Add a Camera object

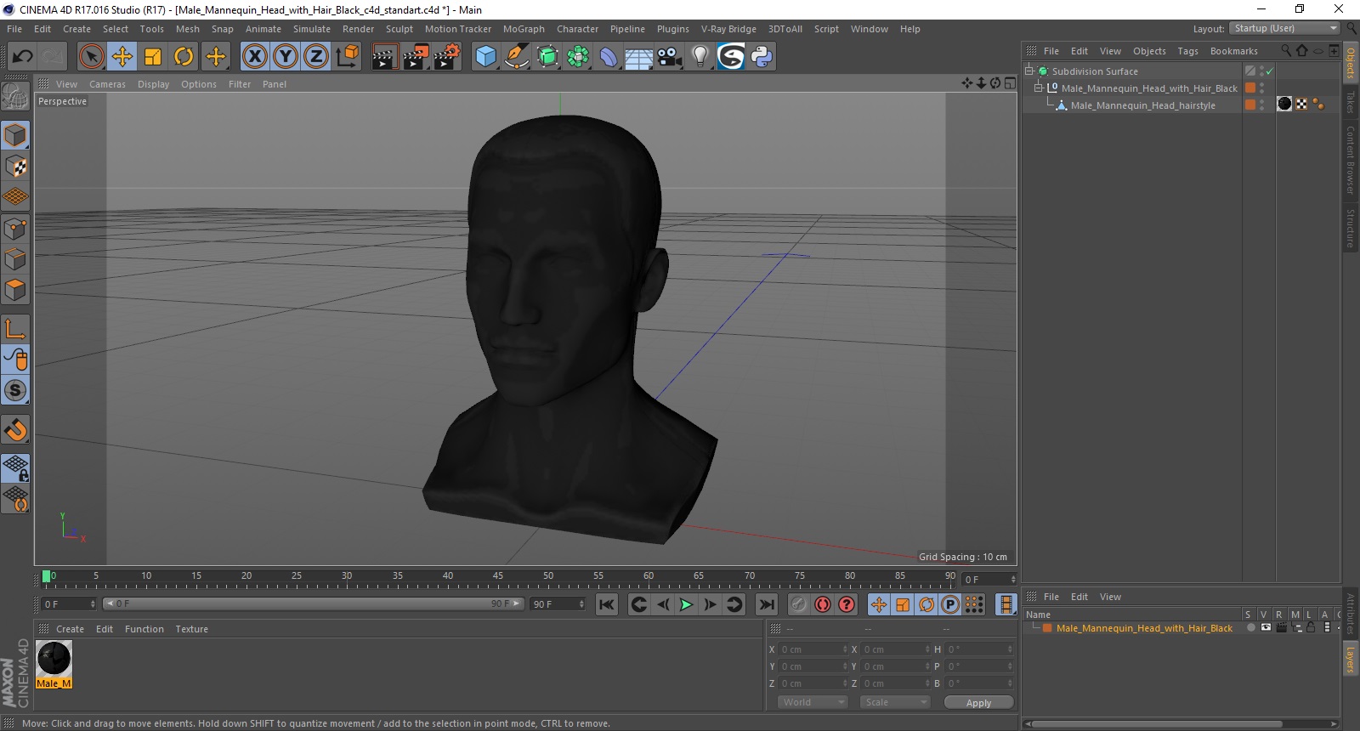(670, 57)
